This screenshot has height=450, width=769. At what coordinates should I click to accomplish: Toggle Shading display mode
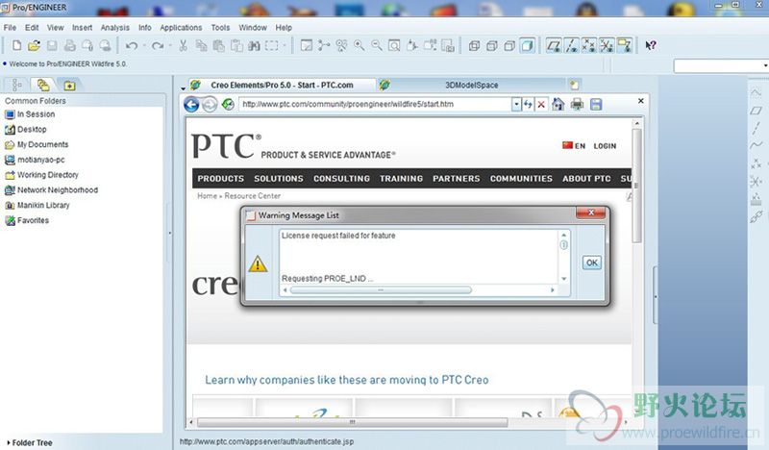pos(527,45)
